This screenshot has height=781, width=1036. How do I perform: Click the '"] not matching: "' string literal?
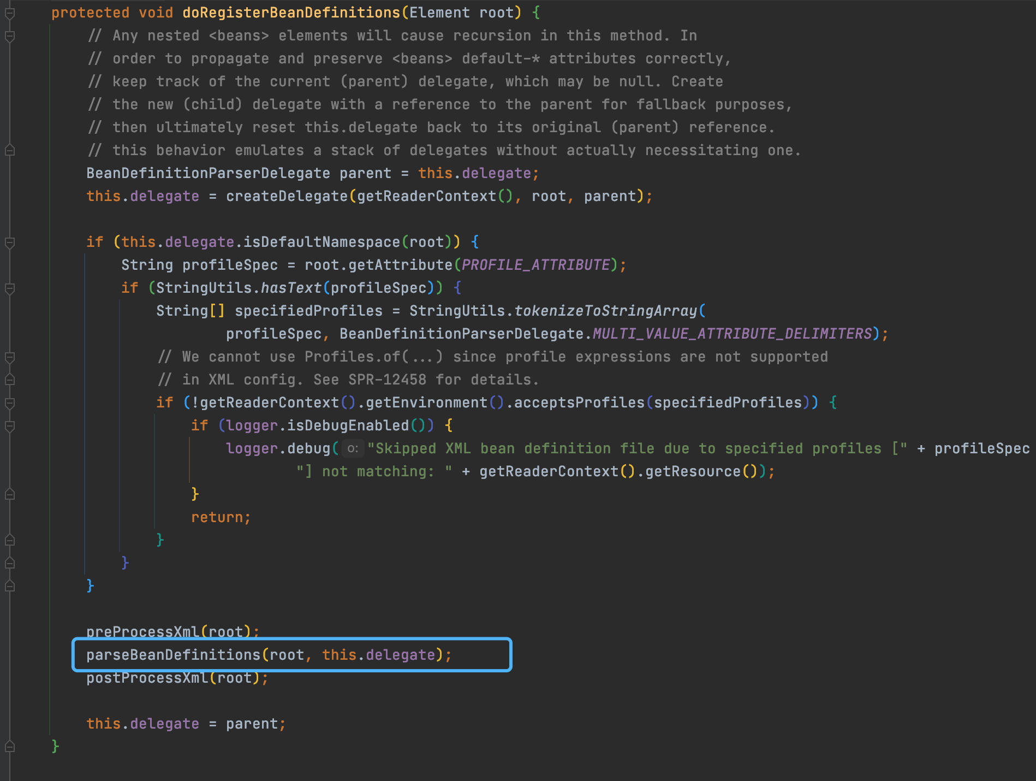point(374,471)
